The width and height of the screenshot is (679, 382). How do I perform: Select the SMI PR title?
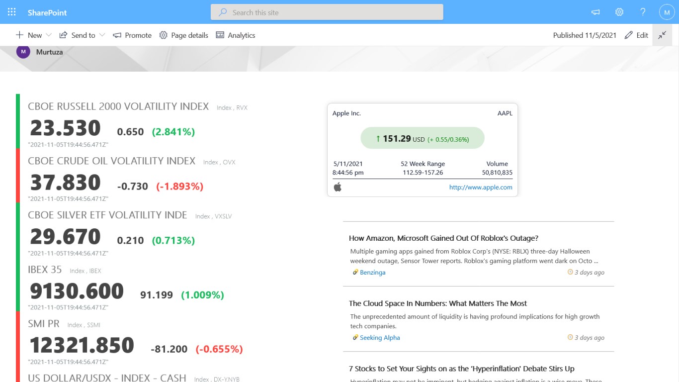(44, 324)
